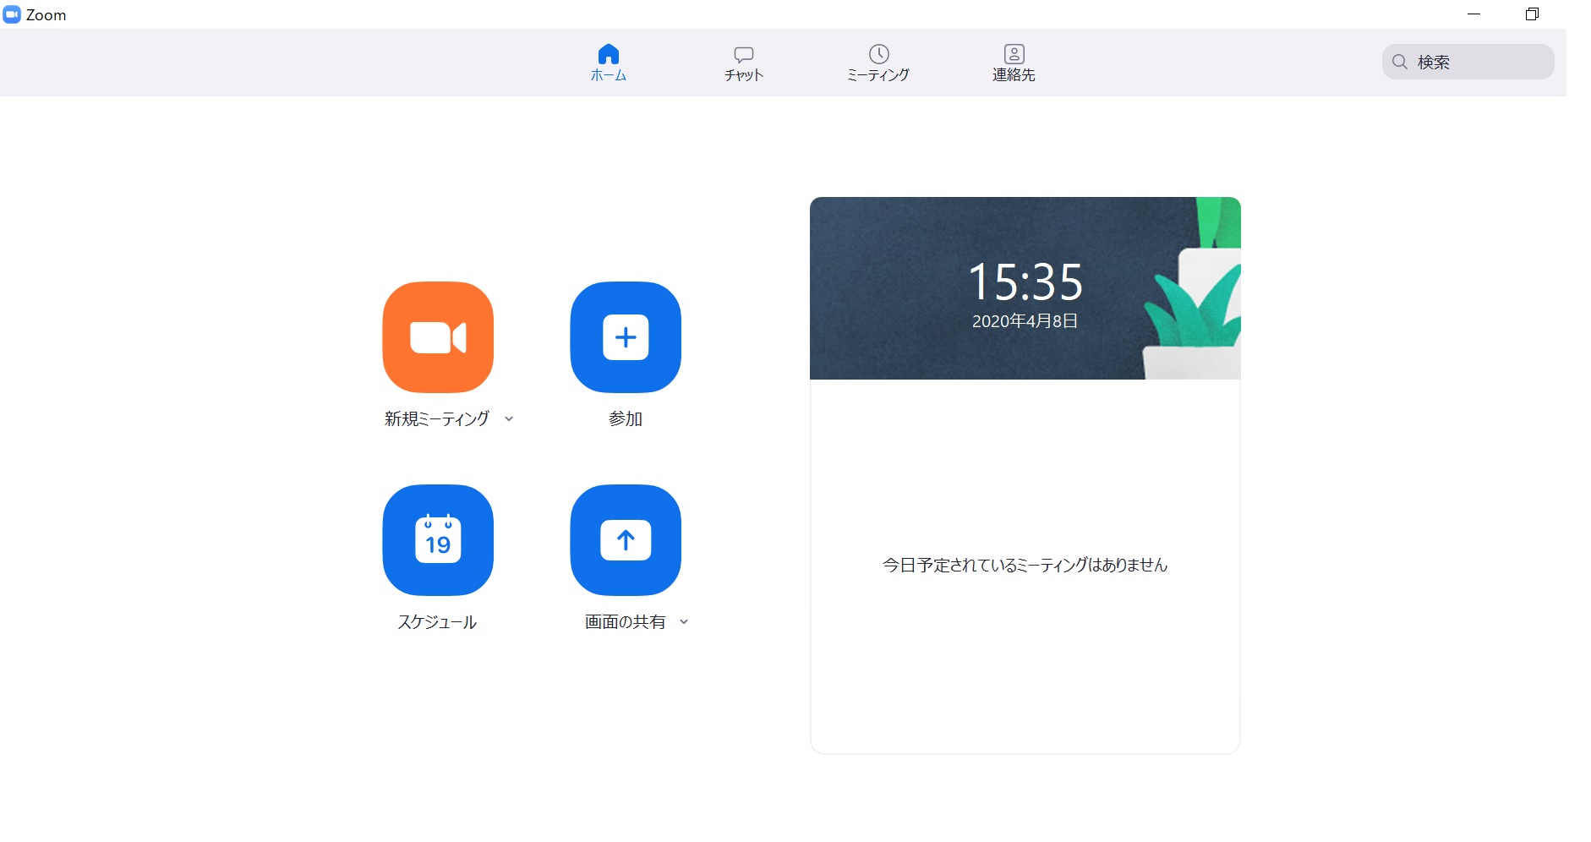Switch to the ホーム tab
The height and width of the screenshot is (842, 1591).
[609, 63]
